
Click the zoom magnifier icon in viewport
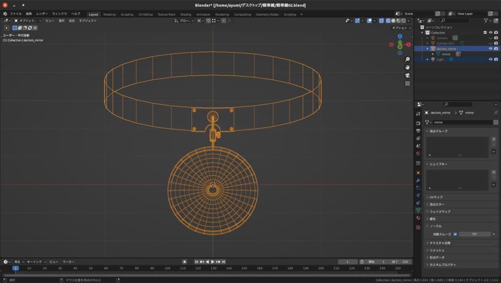pos(408,59)
